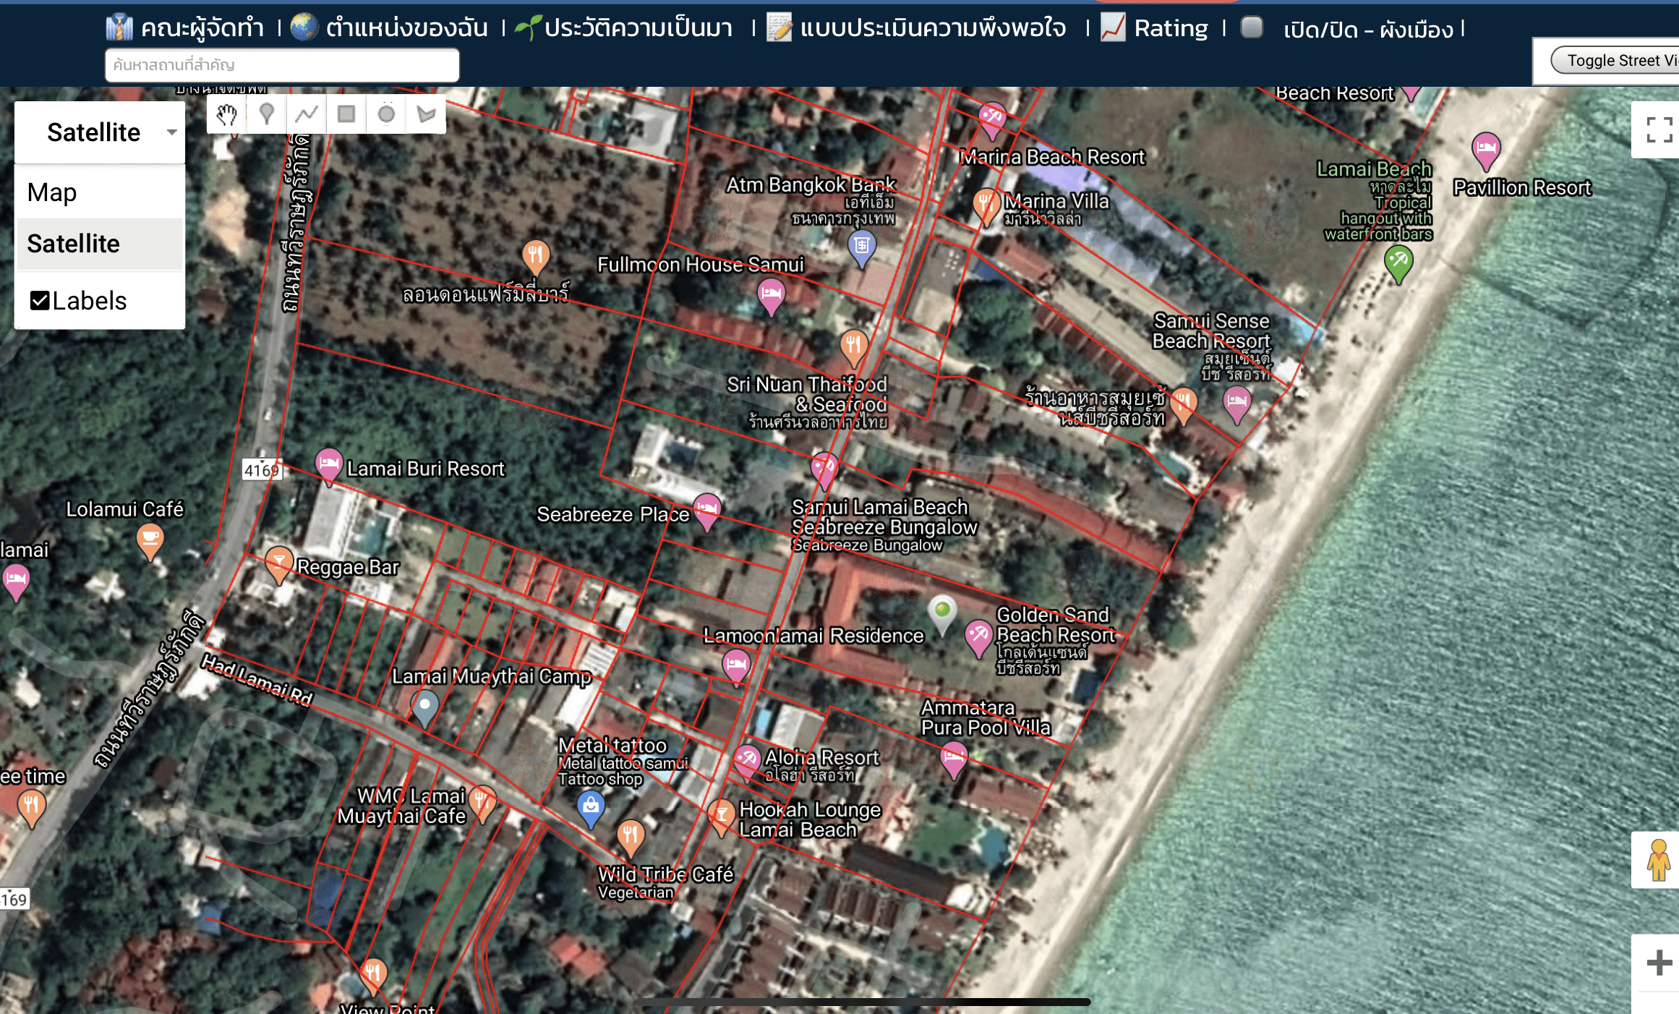The image size is (1679, 1014).
Task: Select the rectangle drawing tool
Action: click(346, 114)
